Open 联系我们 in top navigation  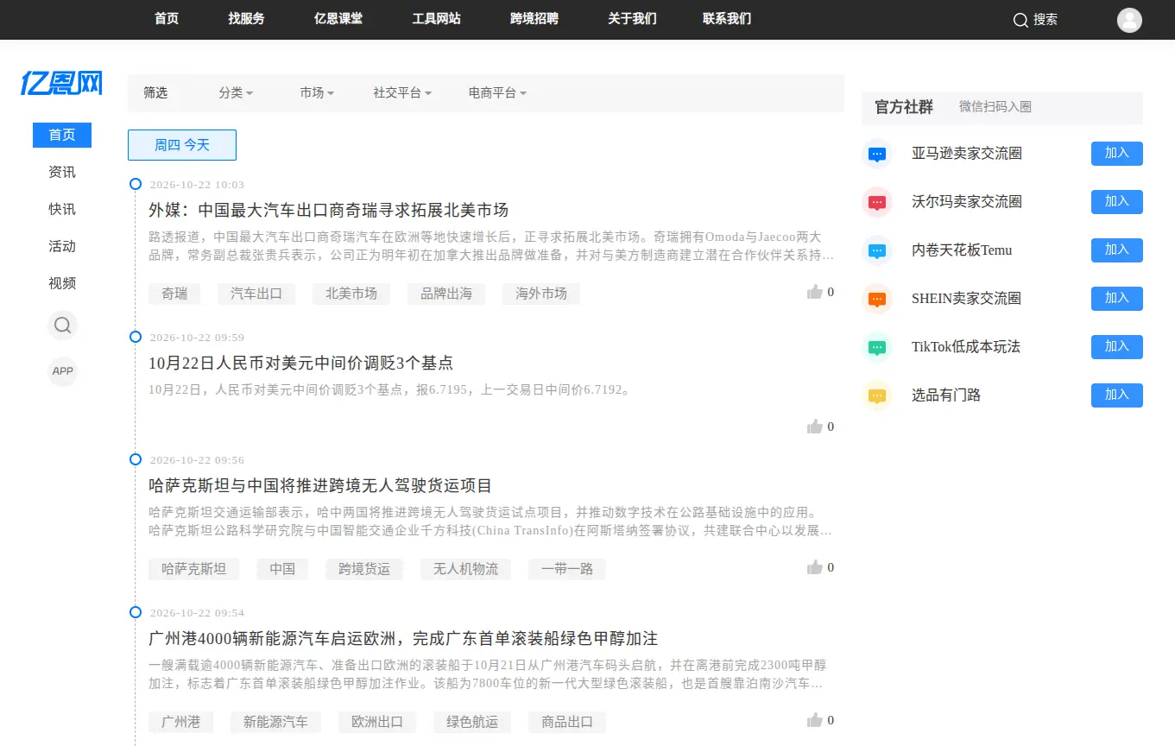[x=727, y=19]
